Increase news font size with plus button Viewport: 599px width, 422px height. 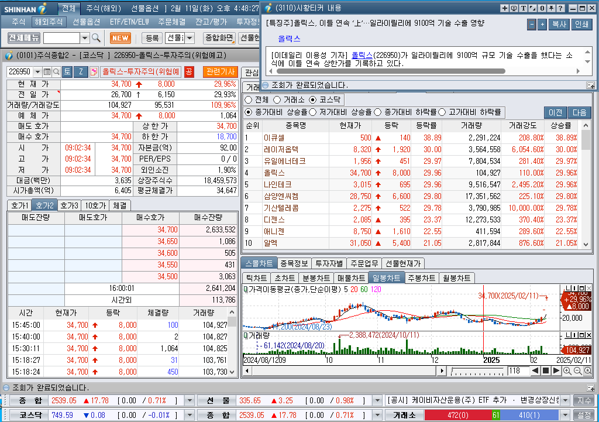[x=542, y=25]
